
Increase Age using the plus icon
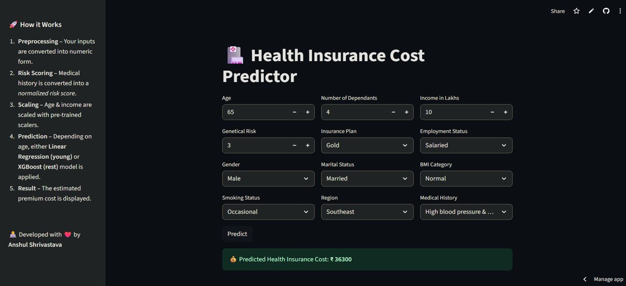(x=308, y=112)
